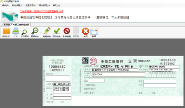The height and width of the screenshot is (108, 185).
Task: Click the 行号 field on the cheque
Action: click(160, 86)
